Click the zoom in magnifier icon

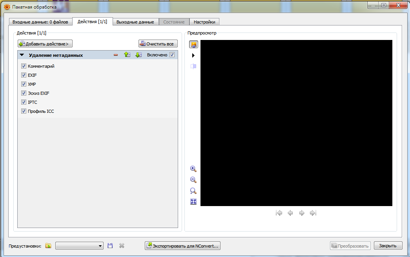point(193,169)
